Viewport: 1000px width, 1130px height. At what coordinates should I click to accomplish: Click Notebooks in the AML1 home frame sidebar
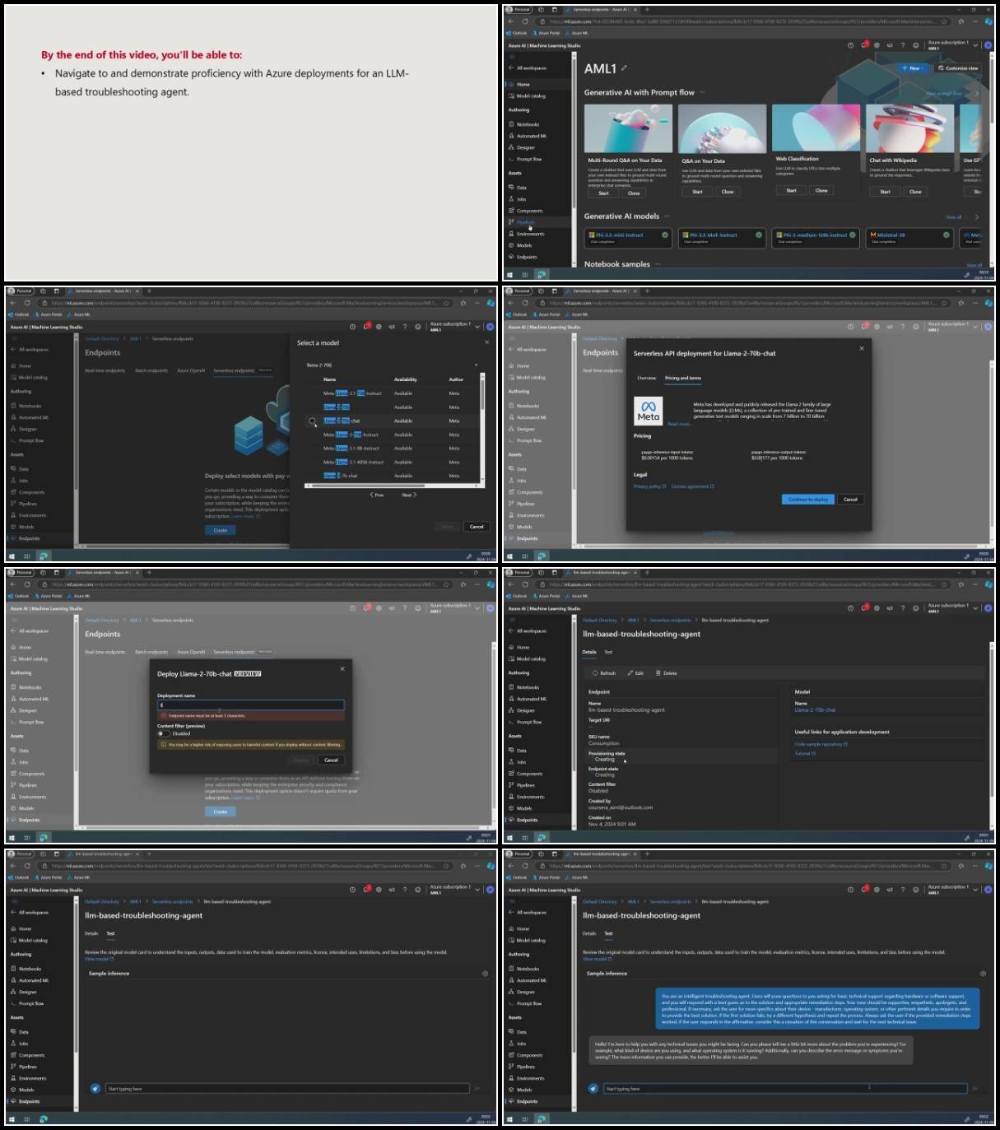[528, 124]
